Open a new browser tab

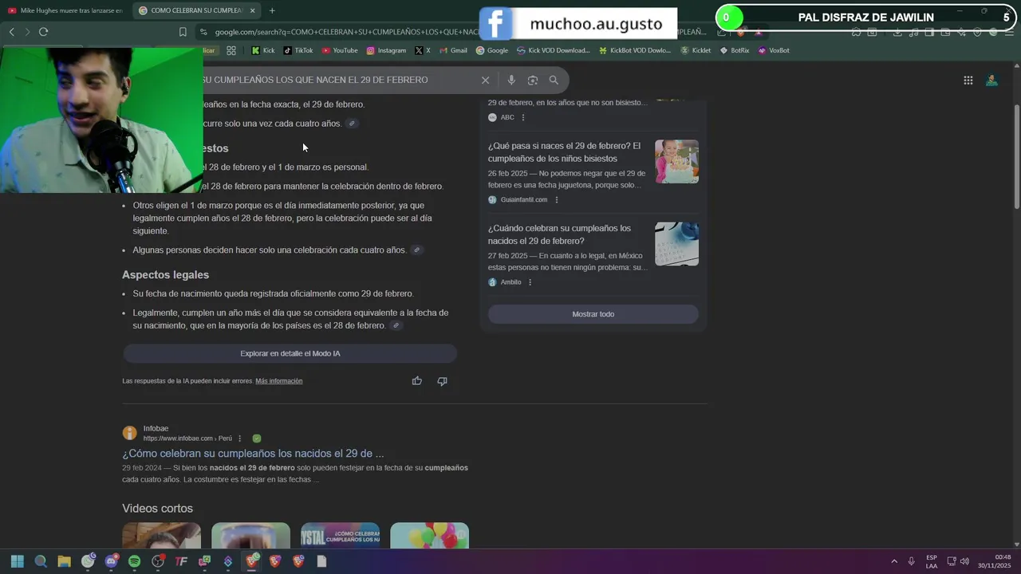pos(272,10)
